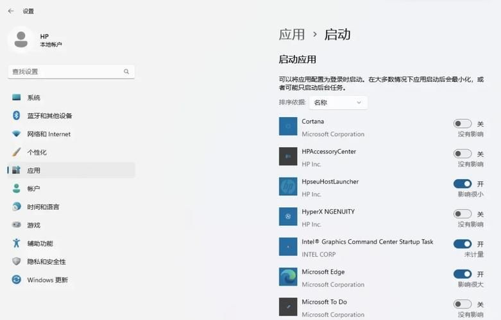This screenshot has width=501, height=320.
Task: Toggle Intel Graphics Command Center startup
Action: [x=462, y=244]
